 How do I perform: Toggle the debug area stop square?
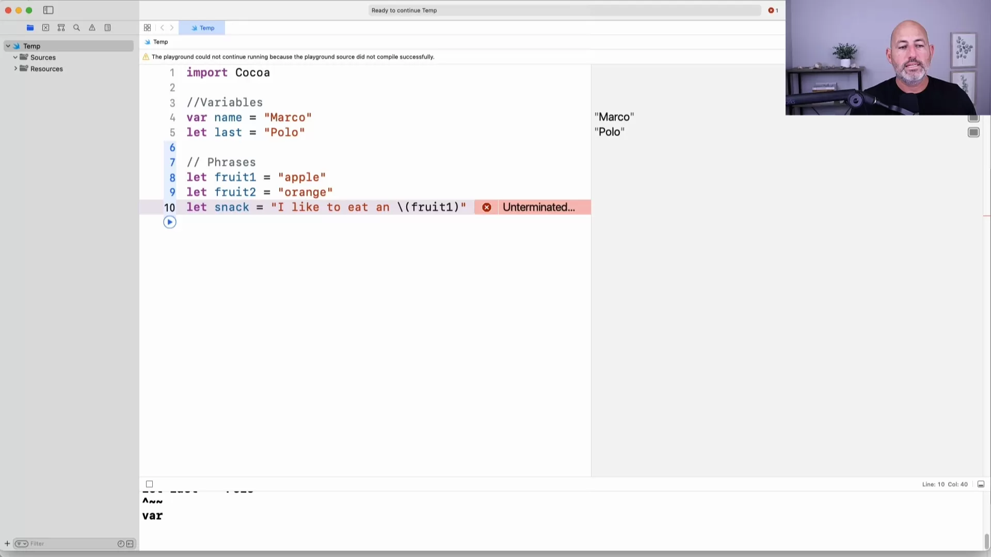149,484
